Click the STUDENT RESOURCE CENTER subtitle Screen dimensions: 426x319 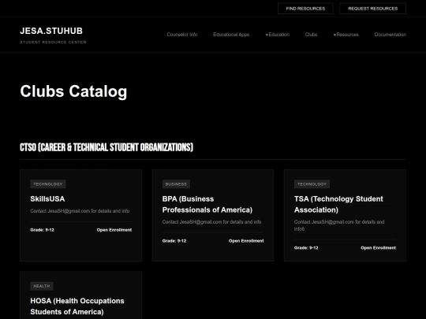tap(53, 43)
